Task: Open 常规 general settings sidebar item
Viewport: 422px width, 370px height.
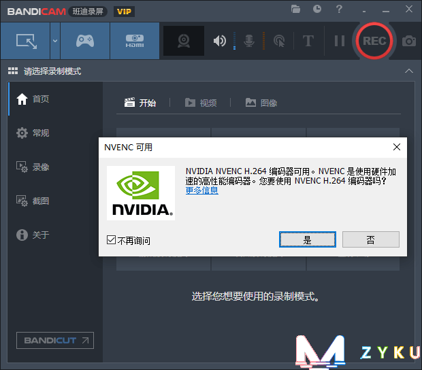Action: 55,133
